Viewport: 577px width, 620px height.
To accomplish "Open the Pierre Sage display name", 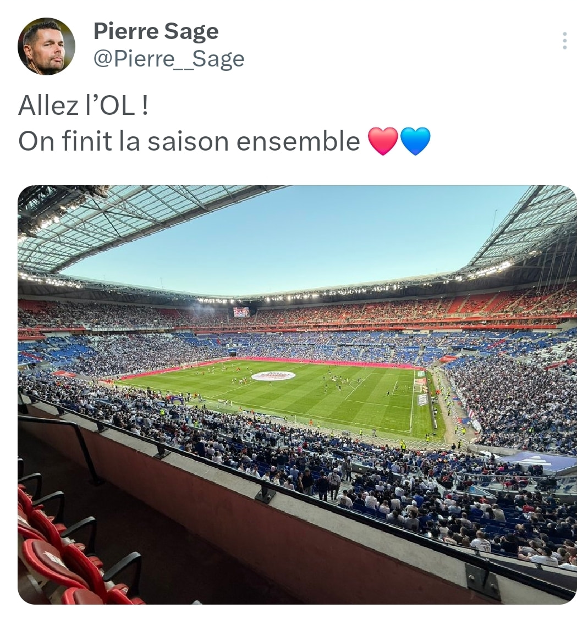I will point(156,31).
